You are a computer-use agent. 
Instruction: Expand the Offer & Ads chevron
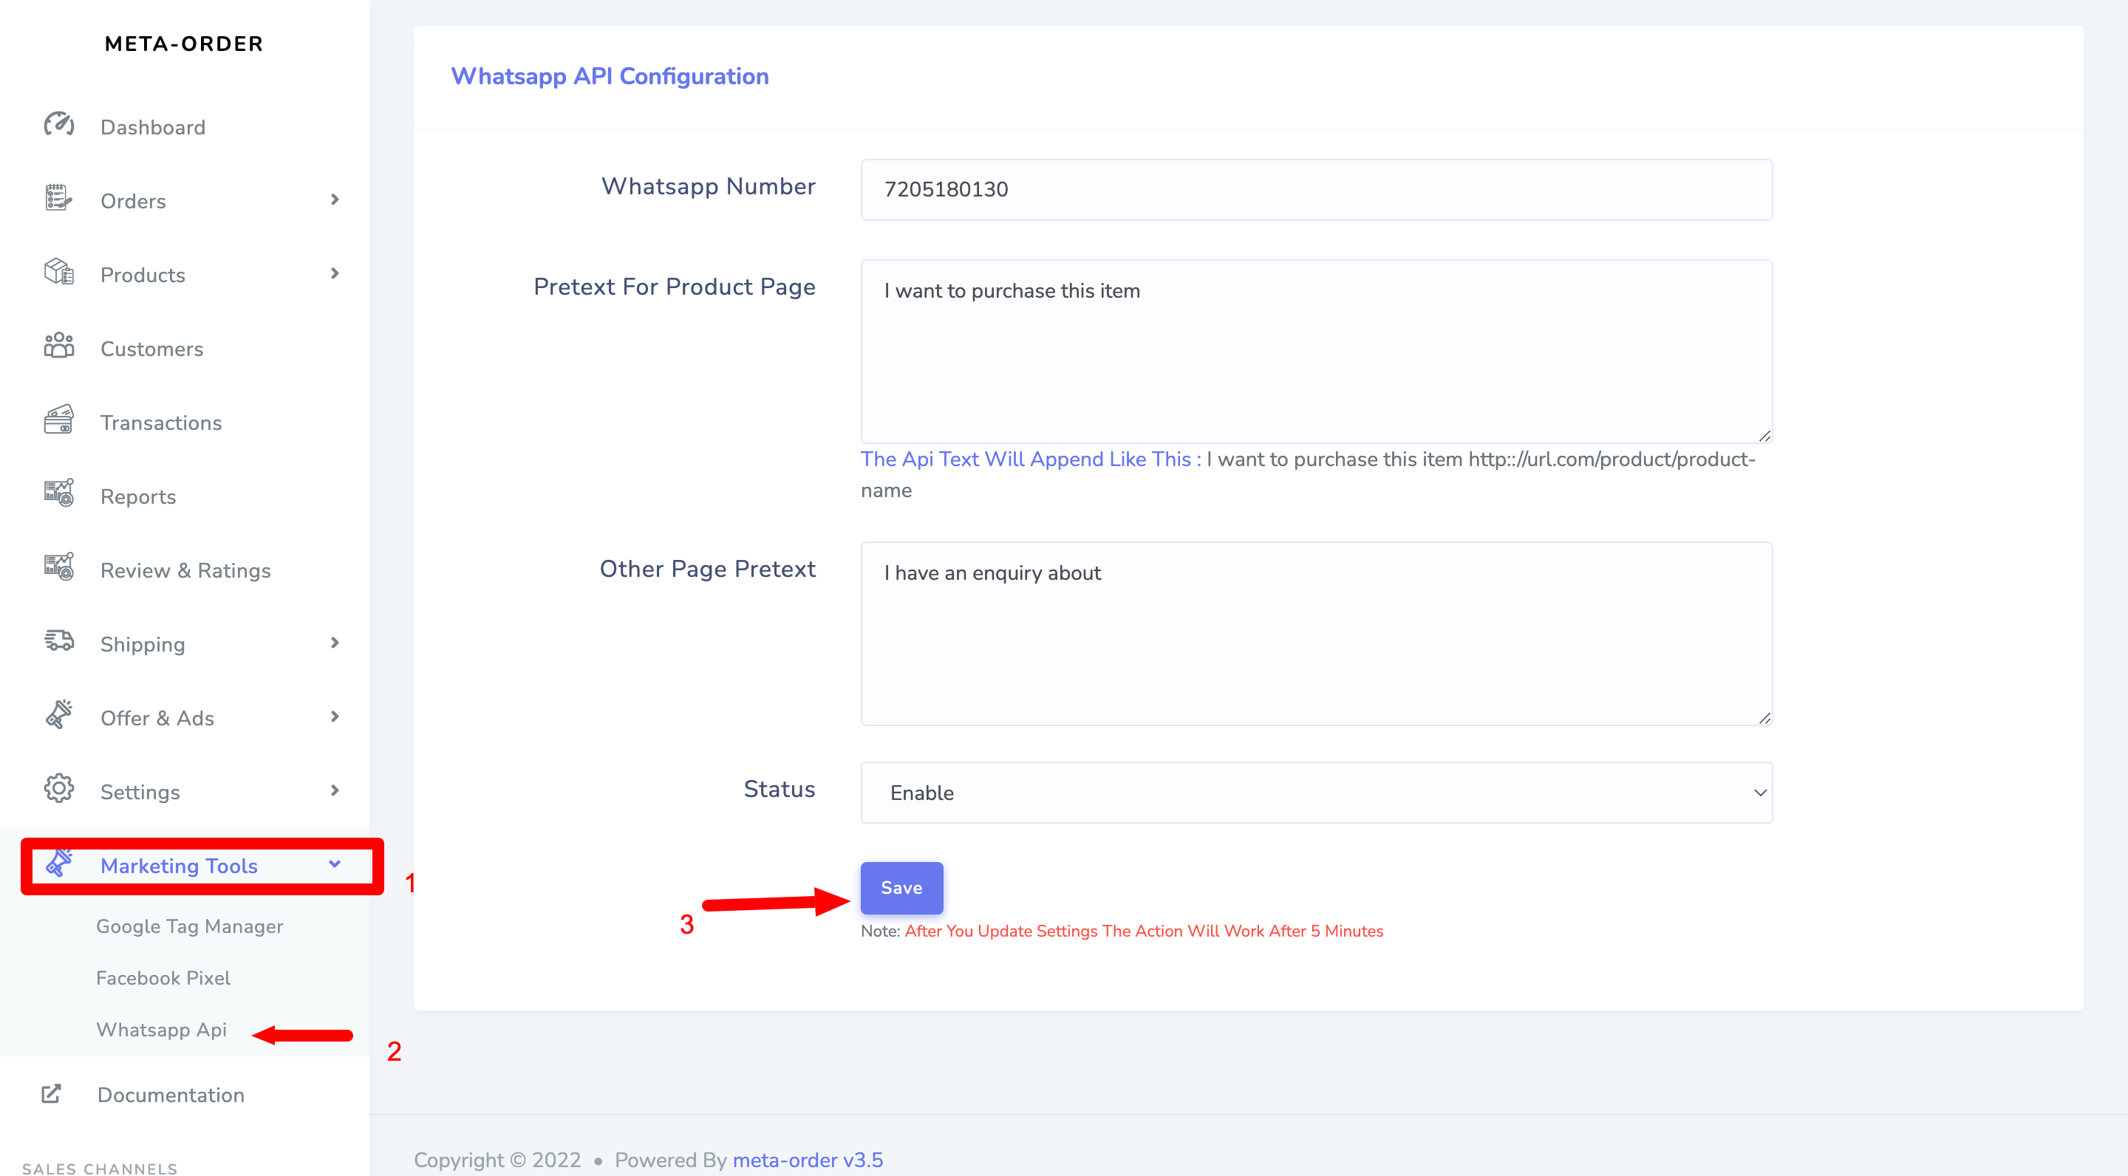click(x=335, y=717)
